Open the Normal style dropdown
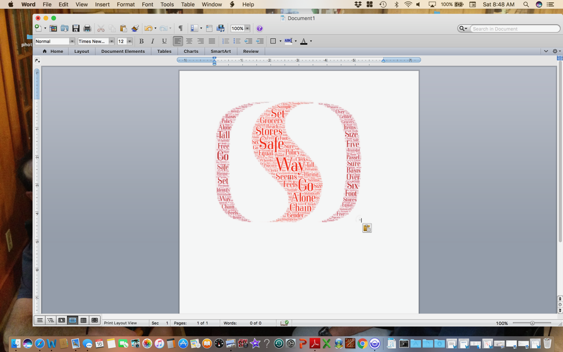This screenshot has height=352, width=563. tap(72, 41)
